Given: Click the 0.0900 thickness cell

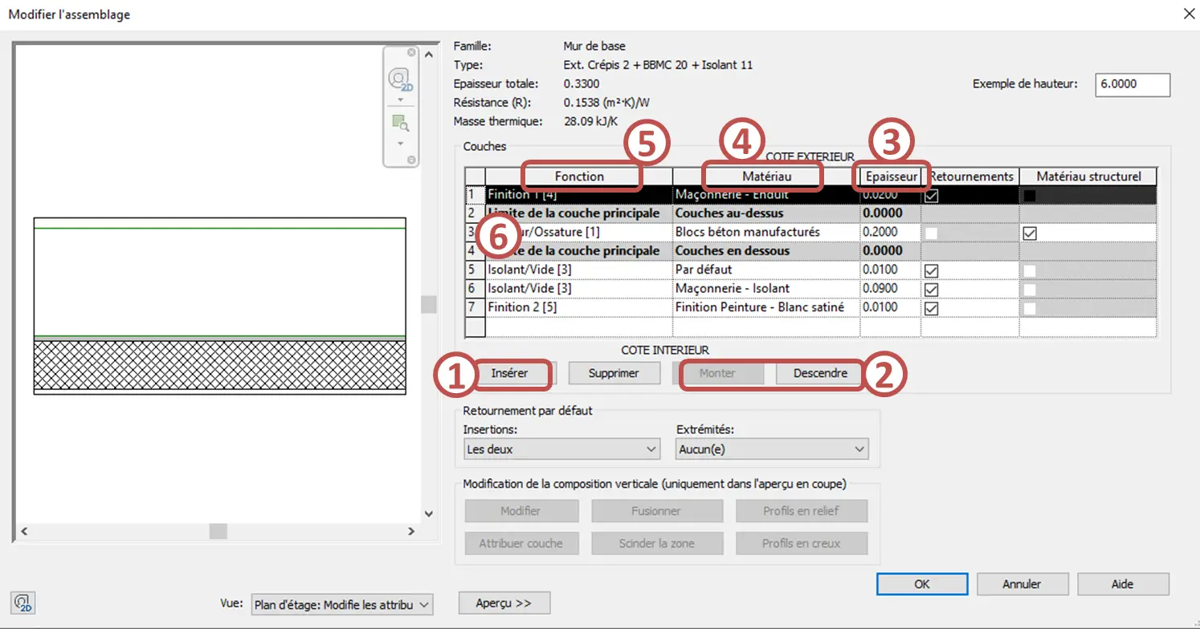Looking at the screenshot, I should pyautogui.click(x=891, y=289).
